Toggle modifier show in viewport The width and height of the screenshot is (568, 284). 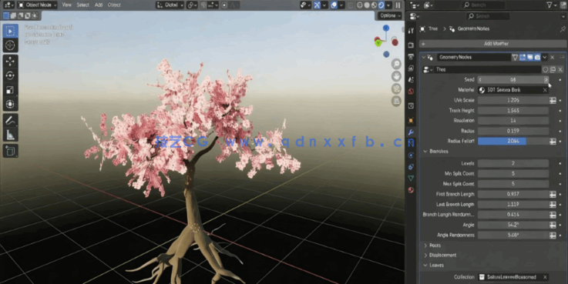pos(530,57)
